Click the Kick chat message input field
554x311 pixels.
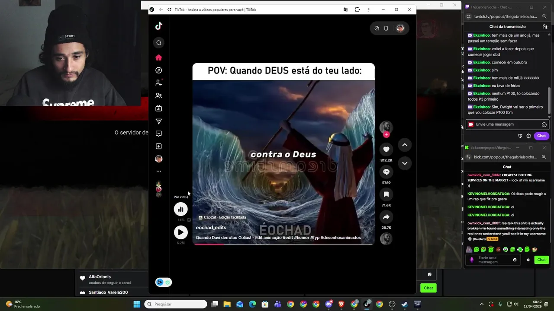click(493, 260)
